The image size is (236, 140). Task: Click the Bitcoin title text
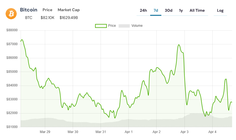coord(29,10)
